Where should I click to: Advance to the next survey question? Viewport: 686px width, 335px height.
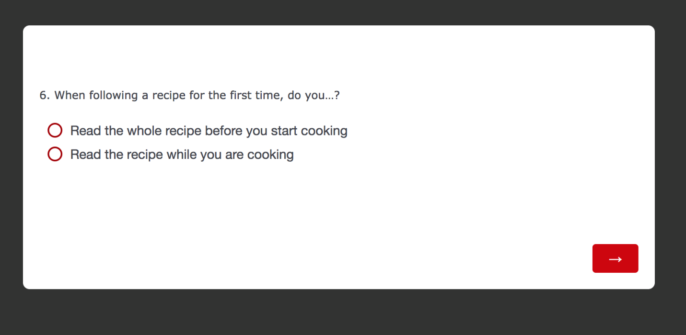pyautogui.click(x=615, y=258)
